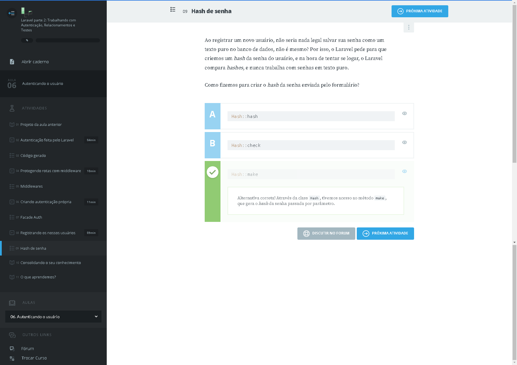Viewport: 517px width, 365px height.
Task: Click the course progress bar
Action: coord(68,40)
